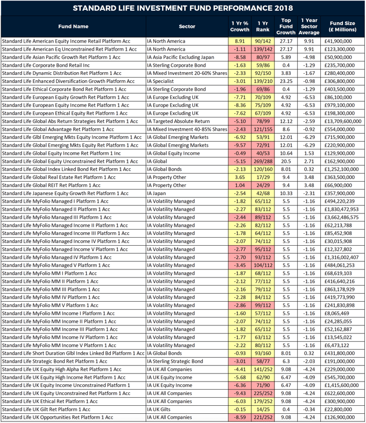The image size is (366, 423).
Task: Click sector IA Mixed Investment 20-60% Shares
Action: pyautogui.click(x=187, y=73)
